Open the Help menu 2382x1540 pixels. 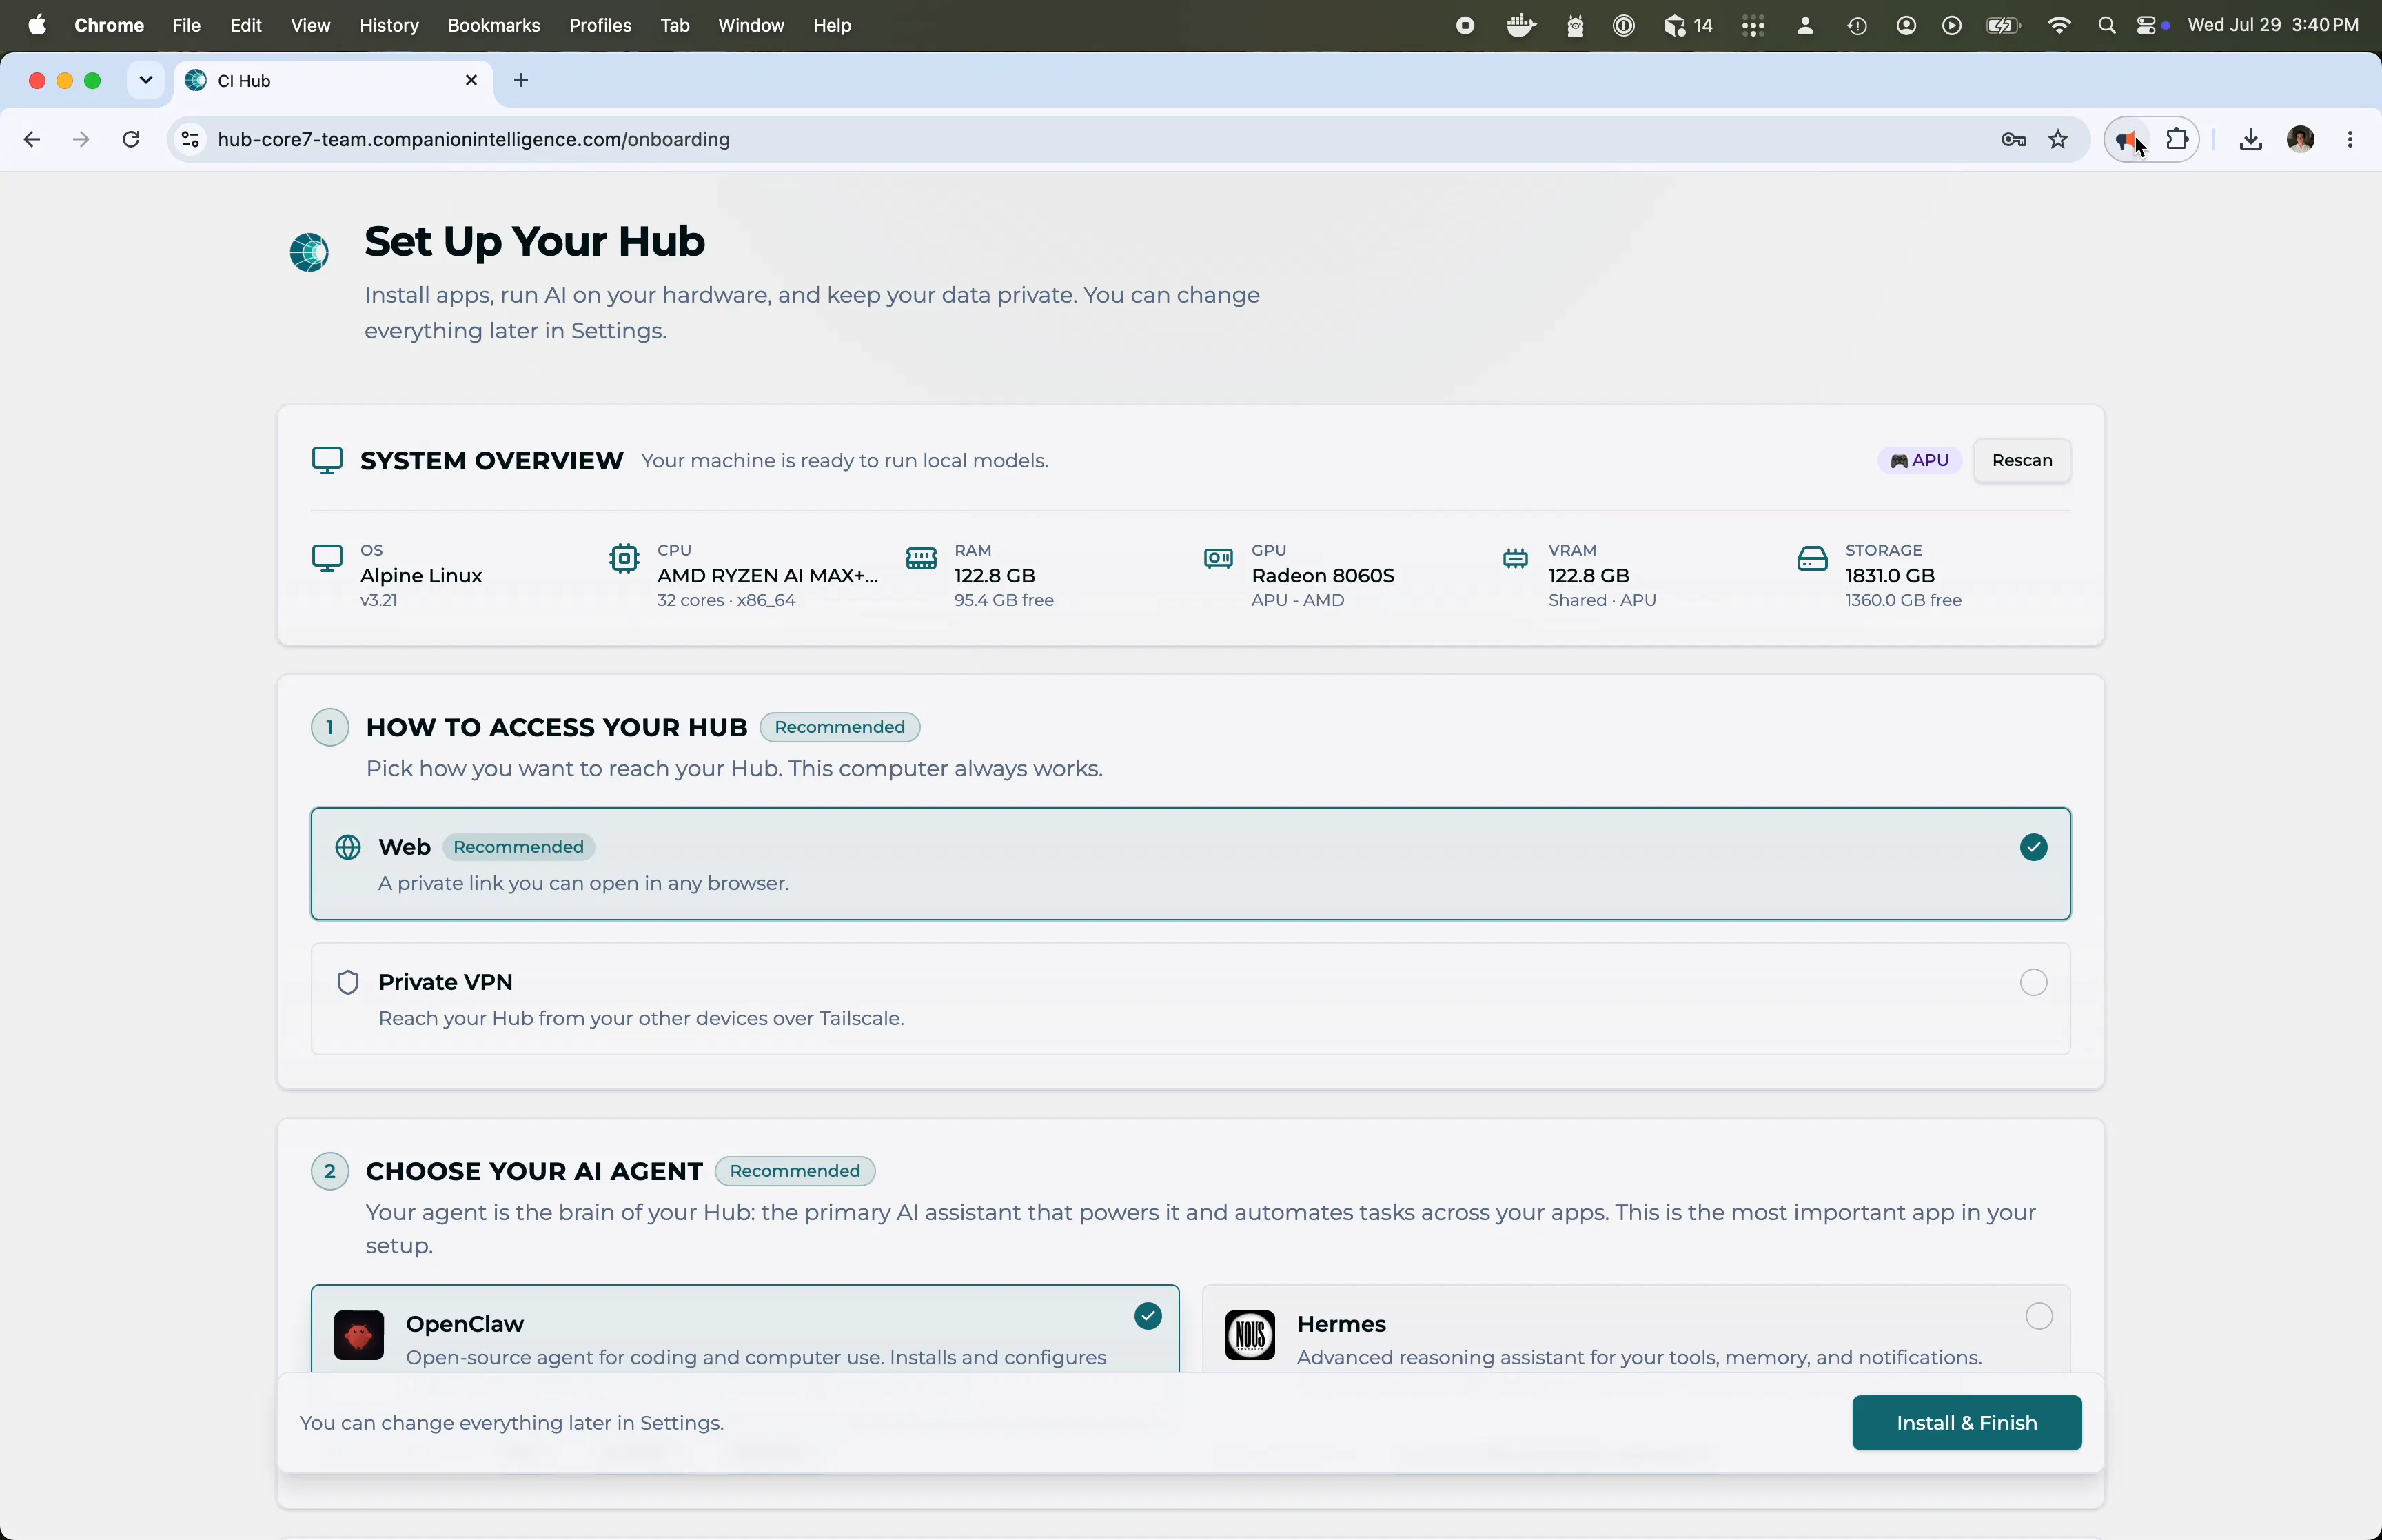tap(832, 26)
